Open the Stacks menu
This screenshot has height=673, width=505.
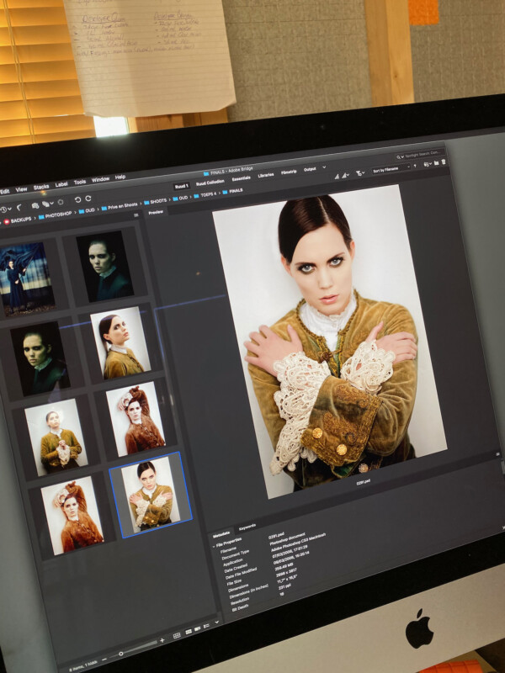point(41,187)
